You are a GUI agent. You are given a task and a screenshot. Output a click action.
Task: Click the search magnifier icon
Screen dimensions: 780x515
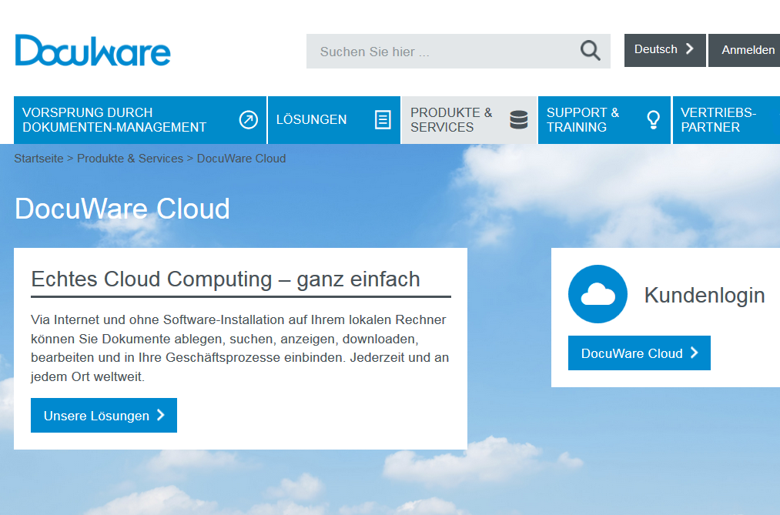click(x=590, y=50)
